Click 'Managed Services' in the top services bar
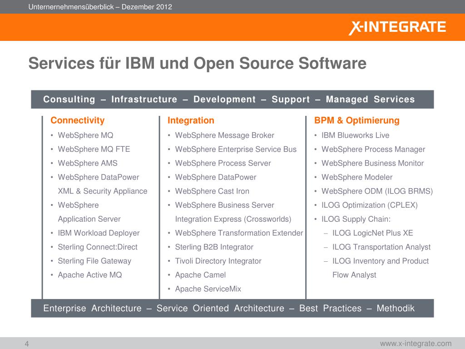The width and height of the screenshot is (465, 349). (x=370, y=99)
